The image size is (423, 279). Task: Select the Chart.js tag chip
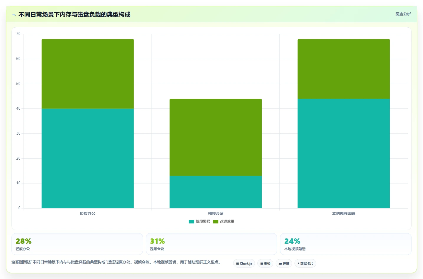click(244, 263)
